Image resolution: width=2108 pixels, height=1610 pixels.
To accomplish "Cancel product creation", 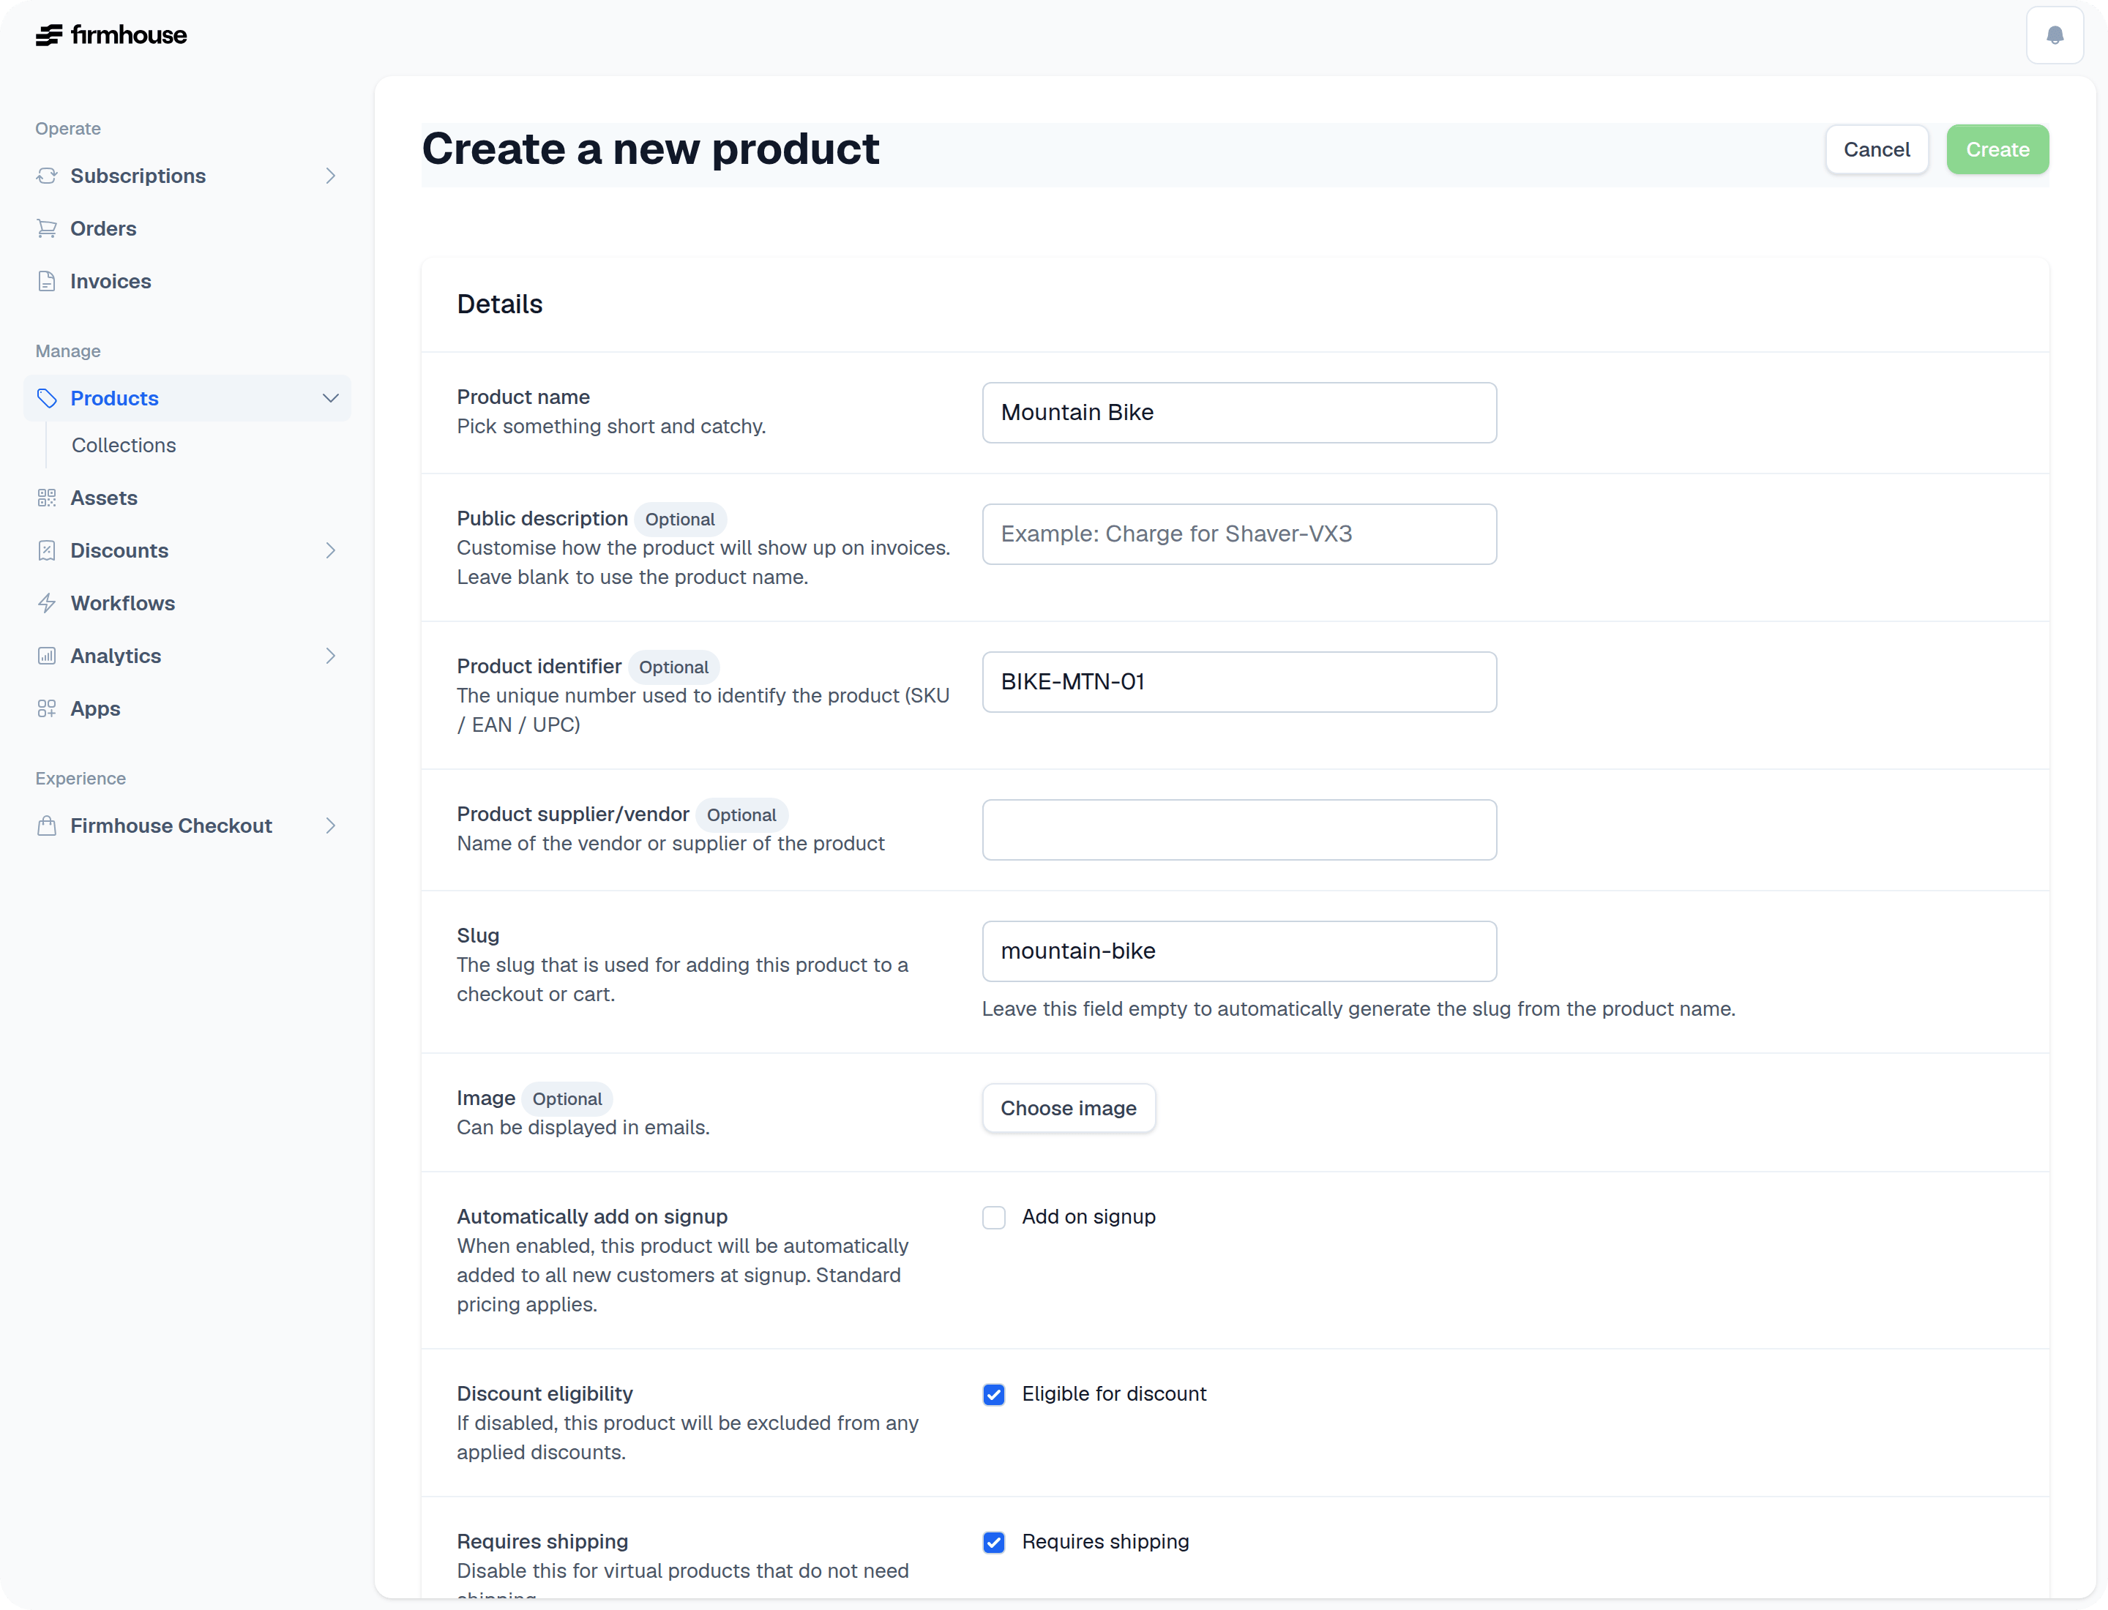I will click(1876, 149).
